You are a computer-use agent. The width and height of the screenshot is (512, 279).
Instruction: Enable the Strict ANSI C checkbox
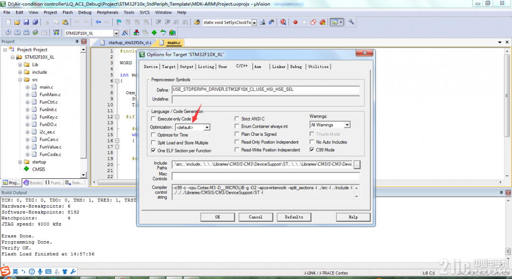click(x=237, y=119)
